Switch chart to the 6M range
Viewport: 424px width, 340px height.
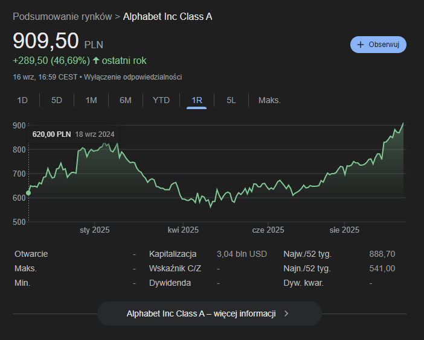point(126,100)
